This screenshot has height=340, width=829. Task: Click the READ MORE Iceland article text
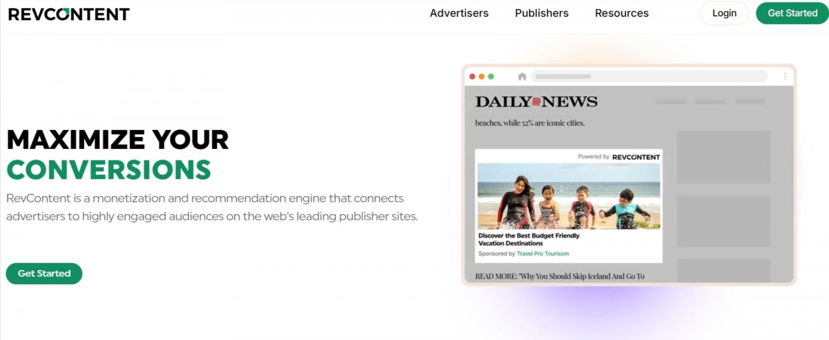(560, 276)
